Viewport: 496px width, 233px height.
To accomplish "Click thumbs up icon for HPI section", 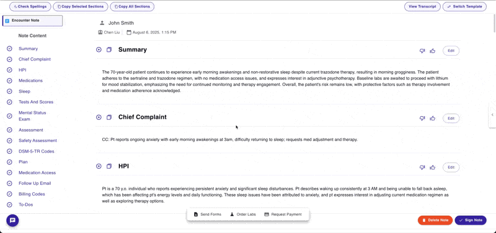I will [432, 167].
